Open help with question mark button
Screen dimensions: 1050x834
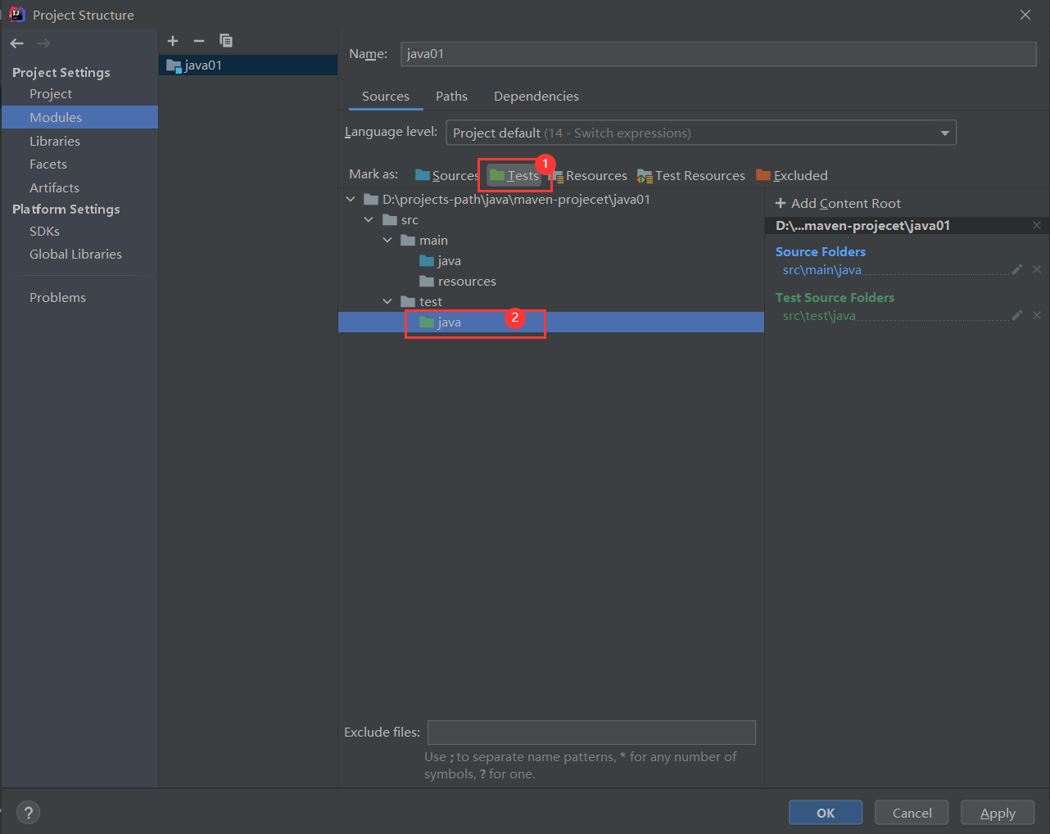[29, 813]
